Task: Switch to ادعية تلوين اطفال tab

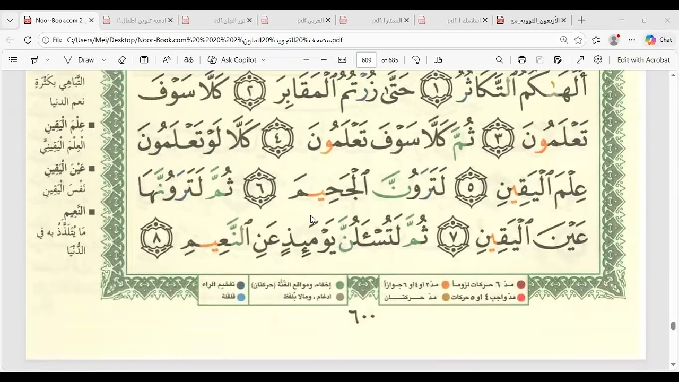Action: [x=137, y=20]
